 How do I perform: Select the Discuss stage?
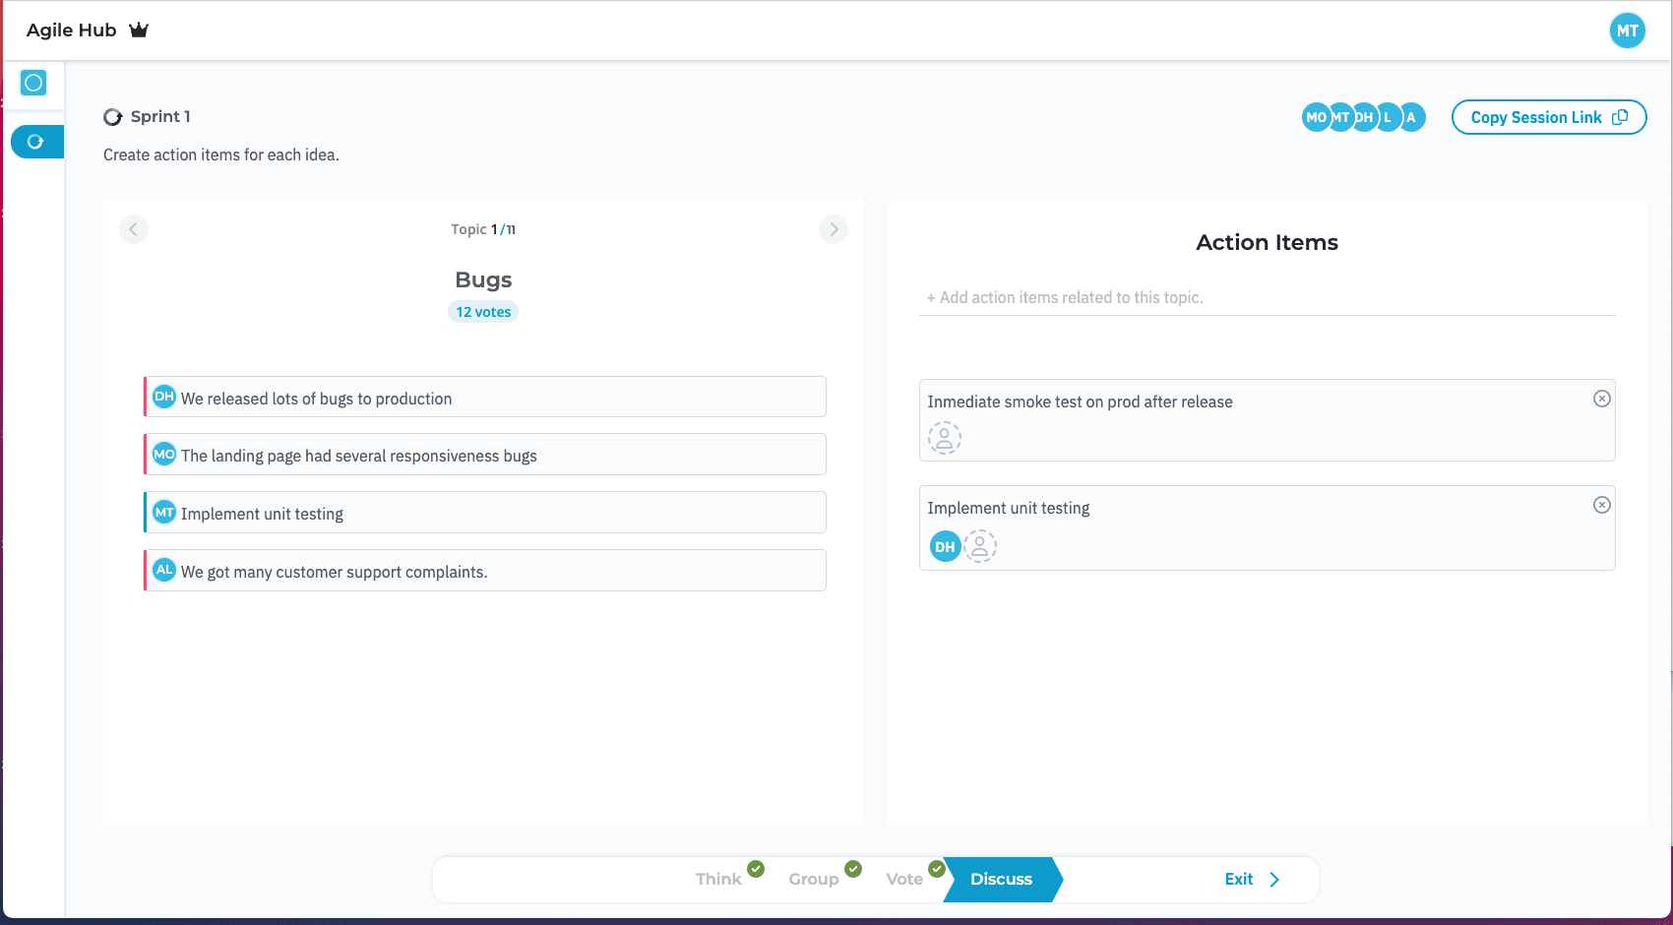[1001, 879]
